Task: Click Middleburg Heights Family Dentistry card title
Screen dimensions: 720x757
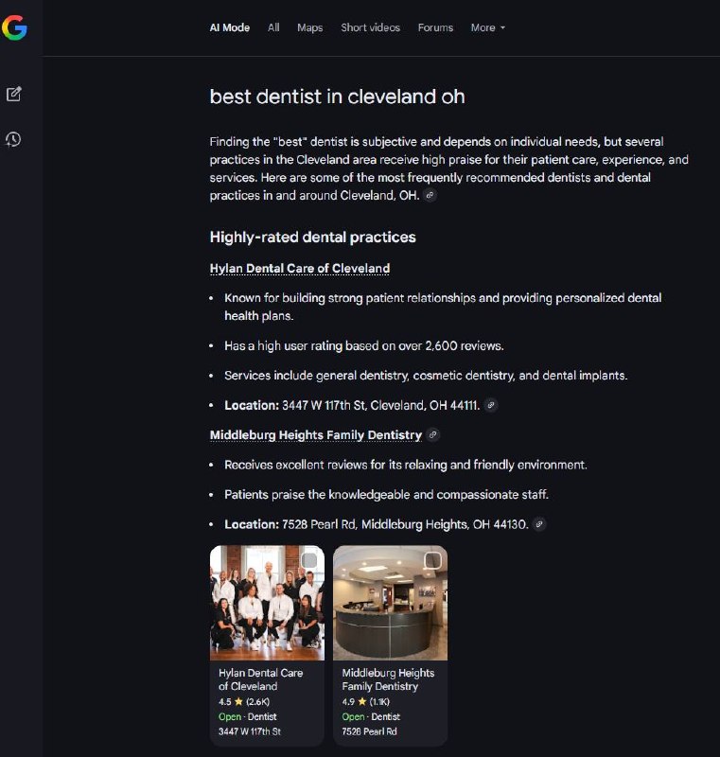Action: pyautogui.click(x=388, y=679)
